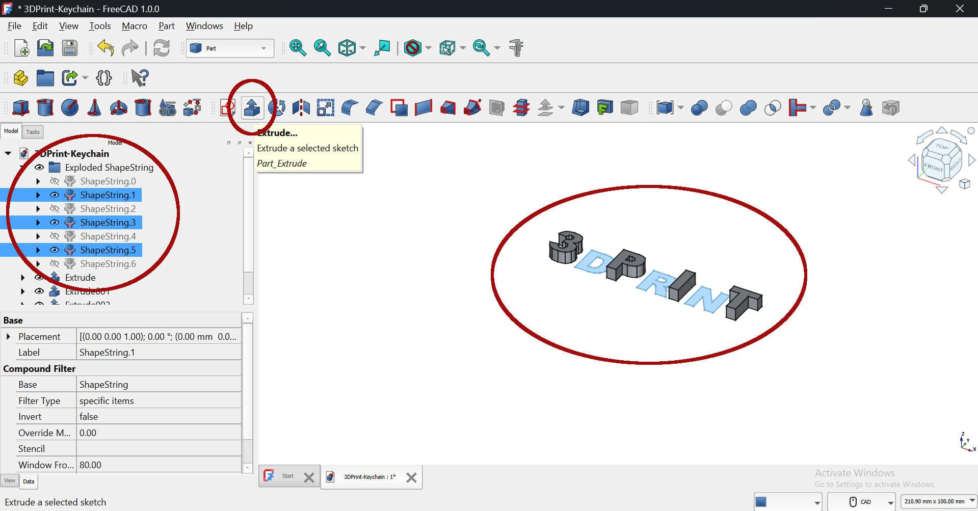Create a Part with the yellow part icon
978x511 pixels.
[21, 78]
